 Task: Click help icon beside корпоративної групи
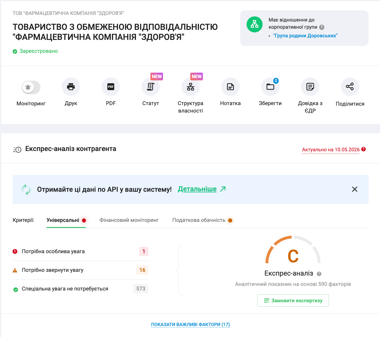click(322, 27)
